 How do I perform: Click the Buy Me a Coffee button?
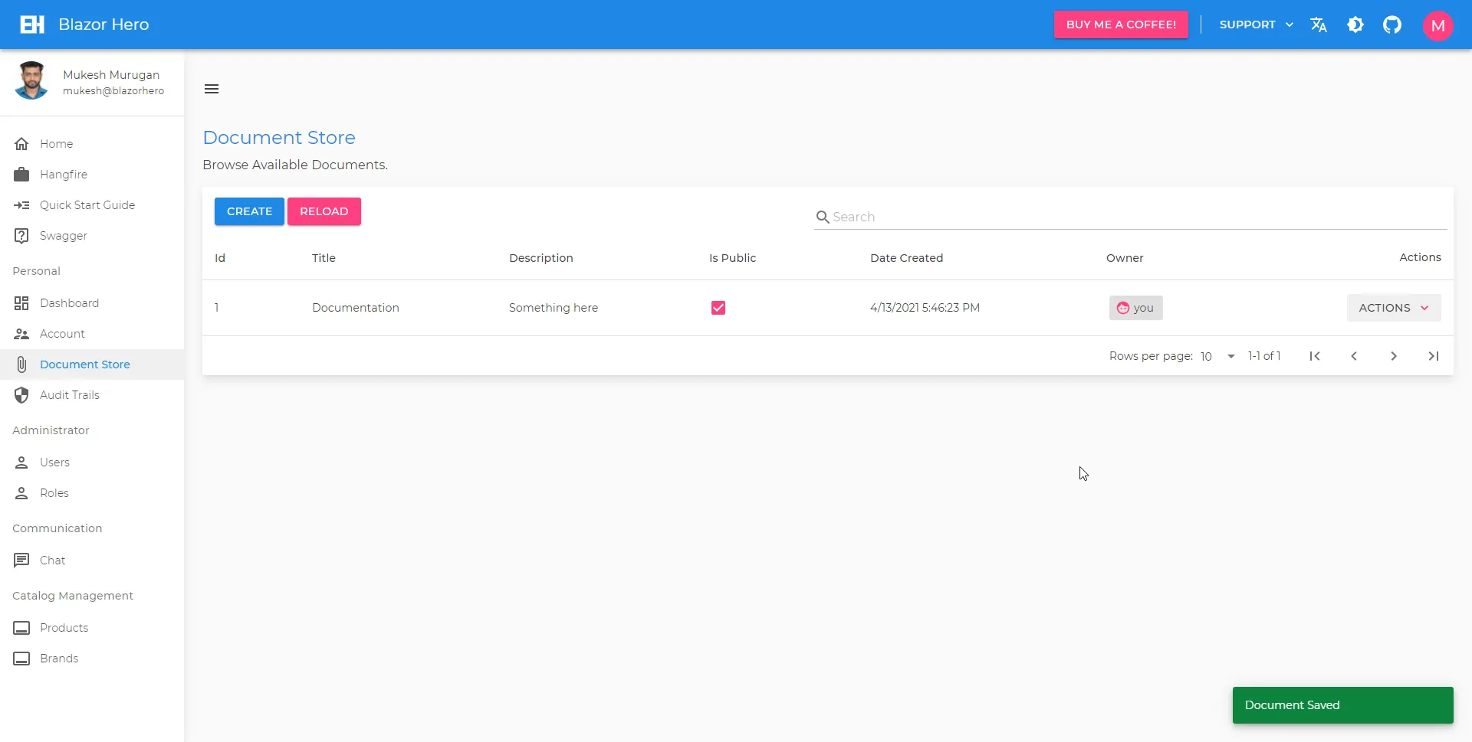coord(1121,24)
